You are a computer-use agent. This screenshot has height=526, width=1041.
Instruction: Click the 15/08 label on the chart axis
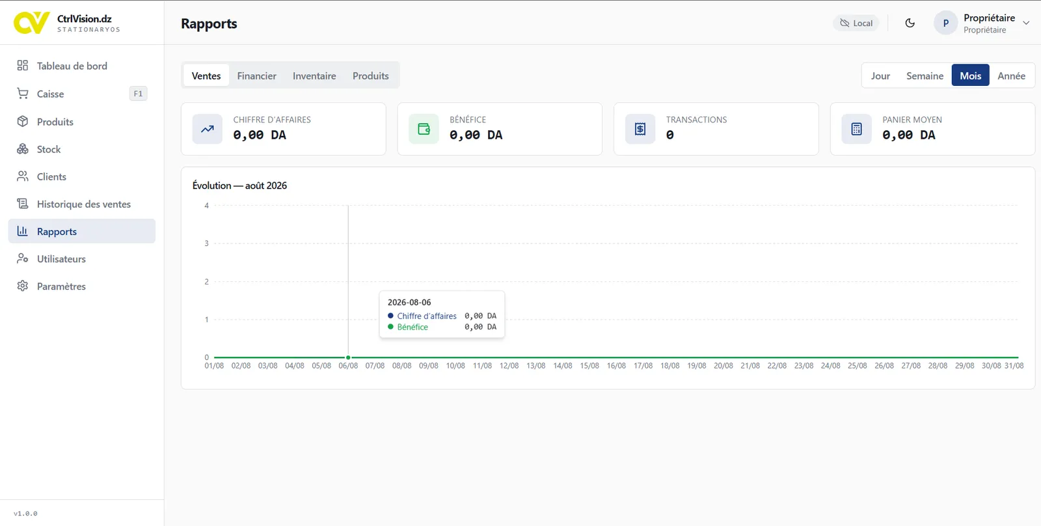(589, 366)
